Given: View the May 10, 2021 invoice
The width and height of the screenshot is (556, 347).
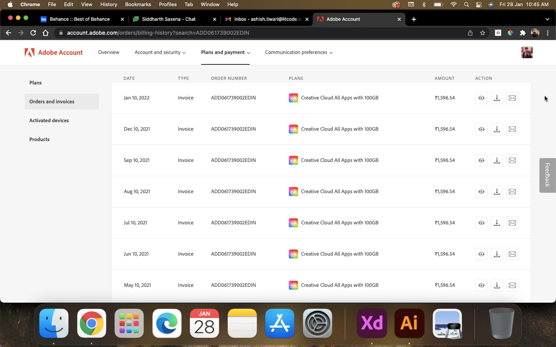Looking at the screenshot, I should pos(481,285).
